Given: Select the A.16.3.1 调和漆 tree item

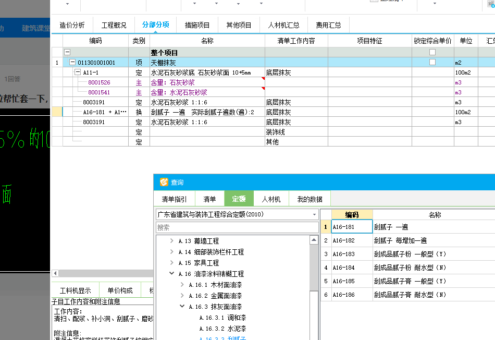Looking at the screenshot, I should click(x=222, y=318).
